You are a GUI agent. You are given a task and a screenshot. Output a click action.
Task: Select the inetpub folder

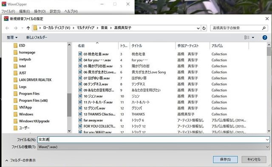(x=23, y=59)
